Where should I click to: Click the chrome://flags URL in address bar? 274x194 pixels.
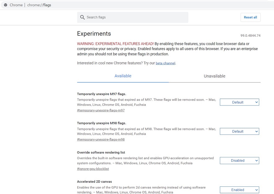[39, 5]
